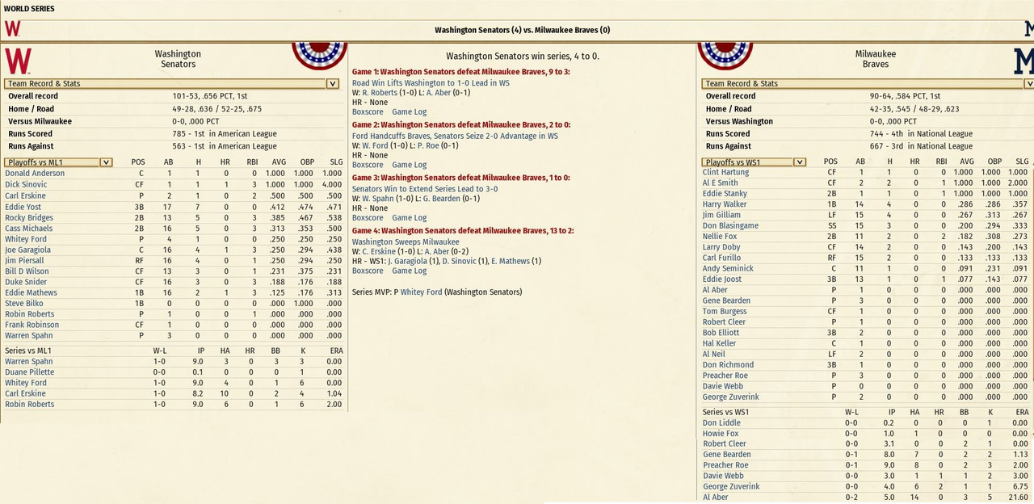
Task: Open Tom Burgess player page
Action: (x=724, y=312)
